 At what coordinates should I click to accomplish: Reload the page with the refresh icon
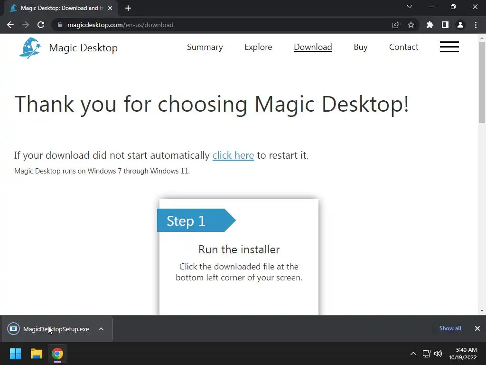(x=41, y=25)
